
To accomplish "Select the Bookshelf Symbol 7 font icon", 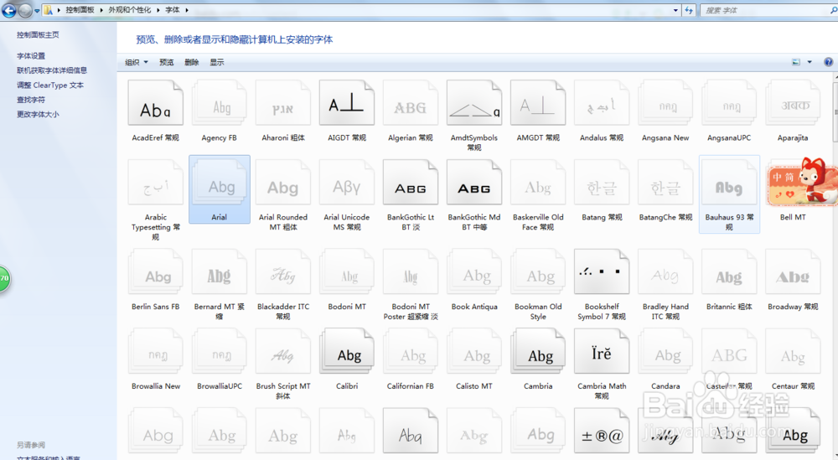I will (x=601, y=272).
